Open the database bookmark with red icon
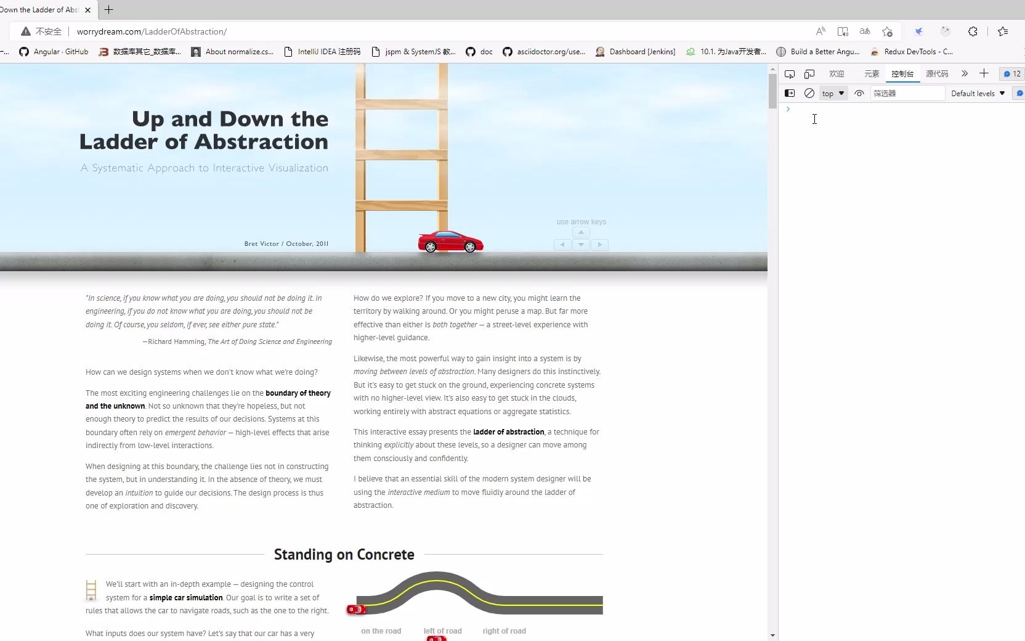1025x641 pixels. click(x=140, y=52)
